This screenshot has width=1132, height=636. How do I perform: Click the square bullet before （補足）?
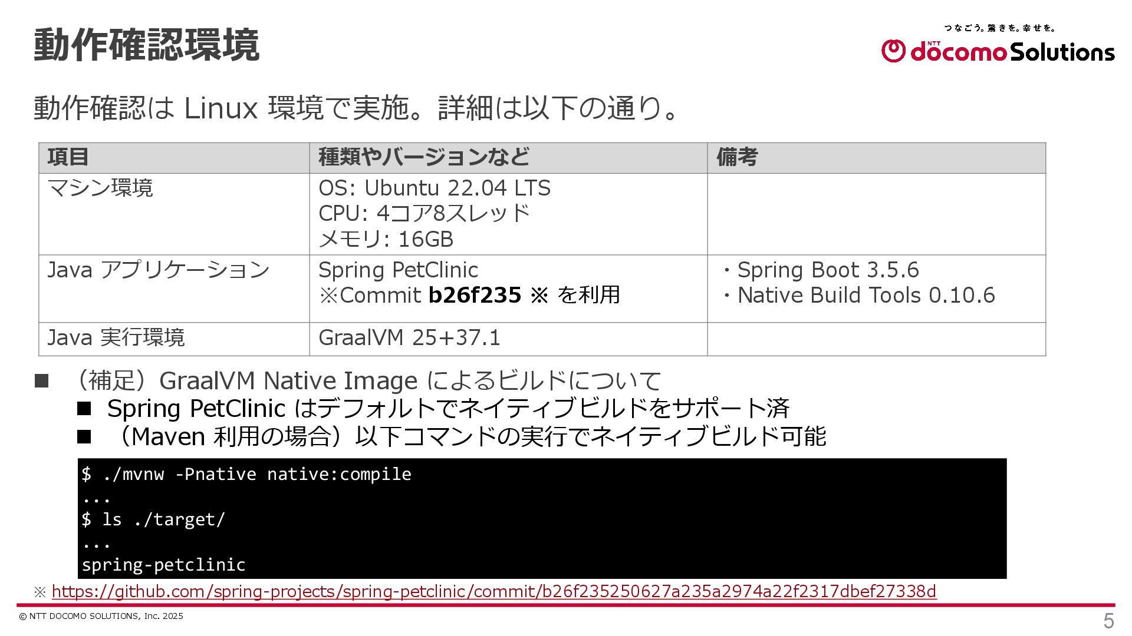pos(41,381)
